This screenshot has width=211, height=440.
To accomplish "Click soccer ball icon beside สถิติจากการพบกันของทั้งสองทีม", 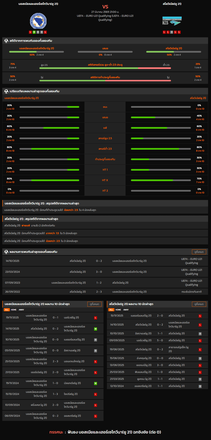I will 6,41.
